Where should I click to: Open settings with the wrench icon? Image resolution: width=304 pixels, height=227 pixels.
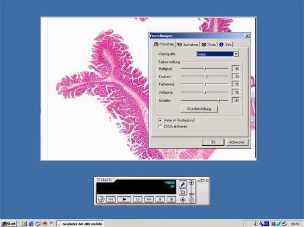click(x=183, y=184)
